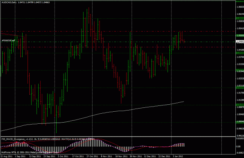Click the green 1.0600 level price tag
The image size is (244, 158).
pyautogui.click(x=240, y=18)
